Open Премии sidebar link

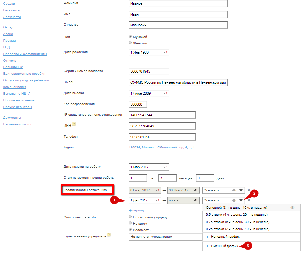point(9,41)
